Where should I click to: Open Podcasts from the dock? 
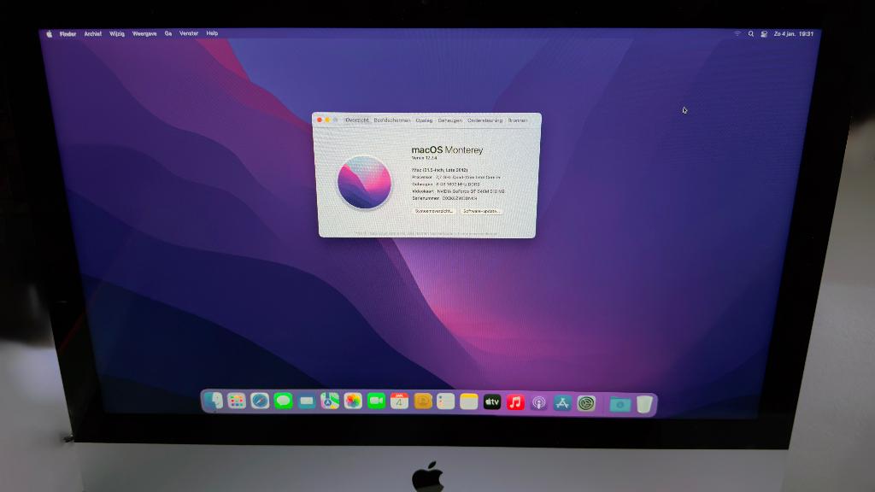point(538,403)
